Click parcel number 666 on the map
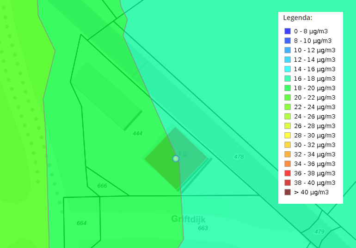 (102, 186)
